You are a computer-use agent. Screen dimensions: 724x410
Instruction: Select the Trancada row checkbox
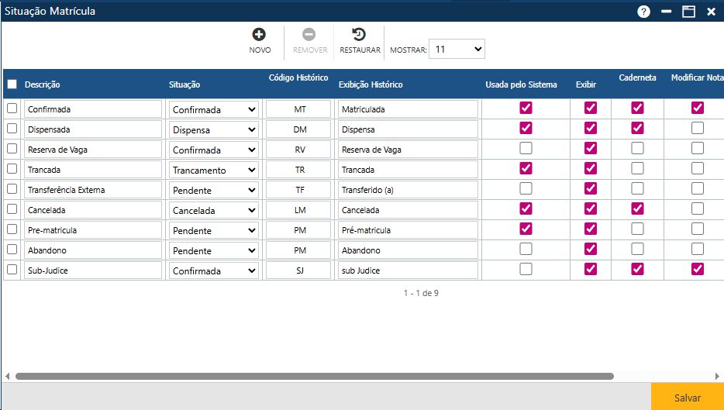(12, 169)
